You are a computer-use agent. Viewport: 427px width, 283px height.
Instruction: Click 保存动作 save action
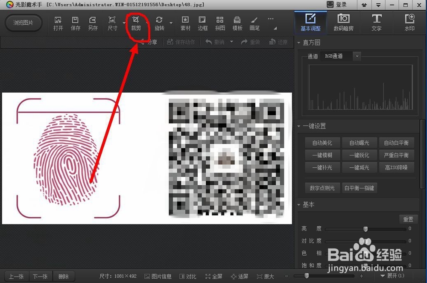[181, 42]
